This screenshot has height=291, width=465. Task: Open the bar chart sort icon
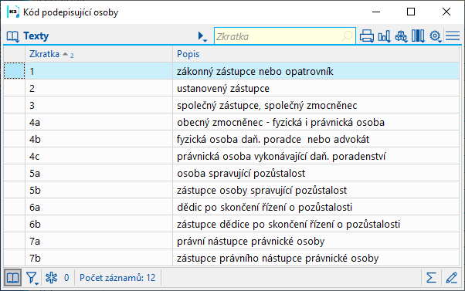click(384, 36)
